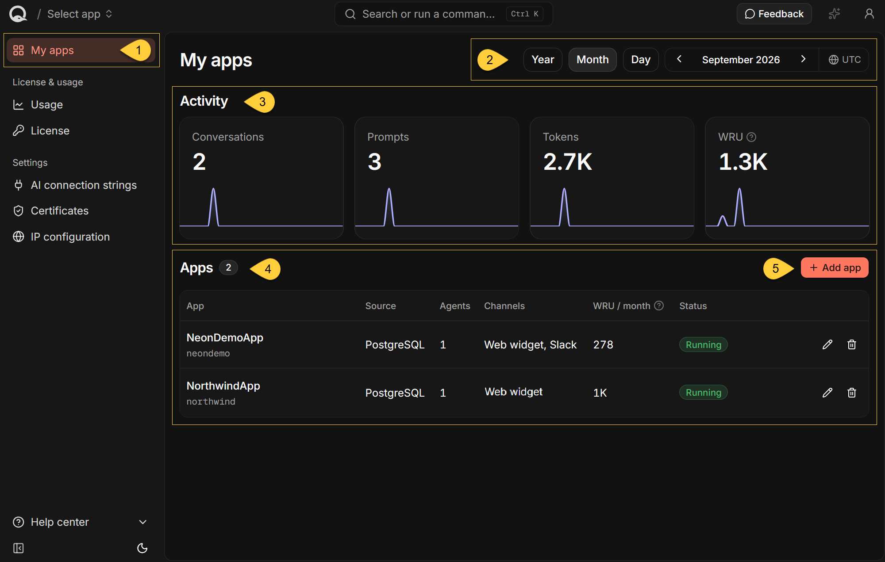The height and width of the screenshot is (562, 885).
Task: Click the app logo in top-left corner
Action: pos(18,14)
